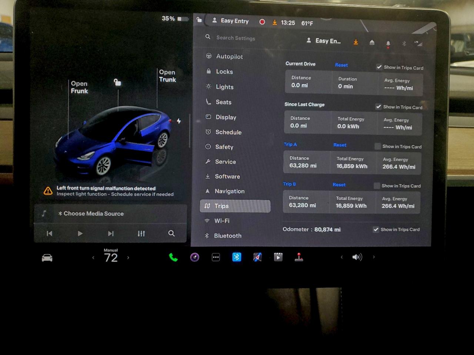Tap the 72 temperature setting

(x=111, y=257)
